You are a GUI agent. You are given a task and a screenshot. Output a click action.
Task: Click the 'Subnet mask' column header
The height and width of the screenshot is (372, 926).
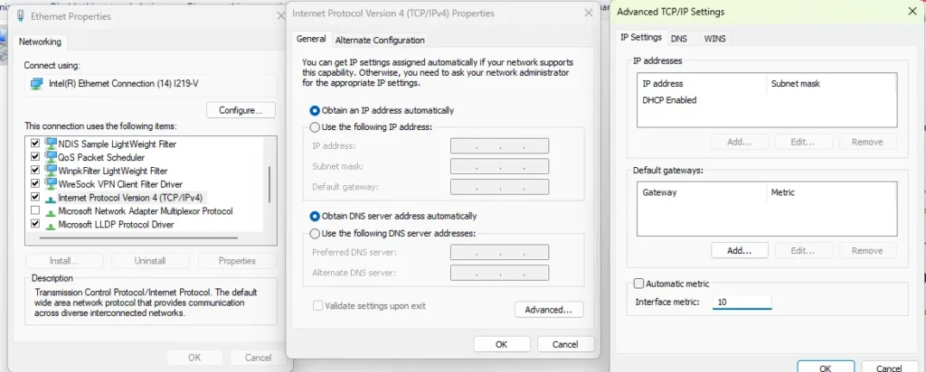[796, 84]
